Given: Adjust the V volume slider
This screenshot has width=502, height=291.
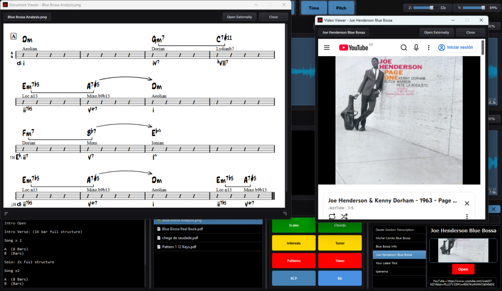Looking at the screenshot, I should pos(475,8).
